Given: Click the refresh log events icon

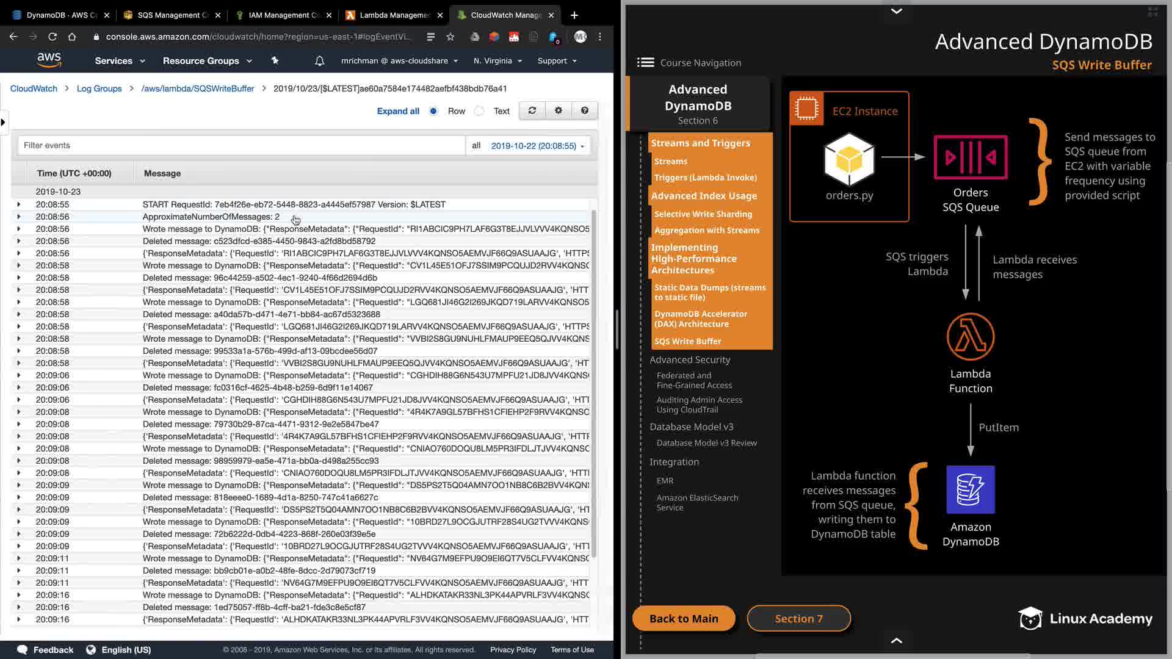Looking at the screenshot, I should pyautogui.click(x=532, y=110).
